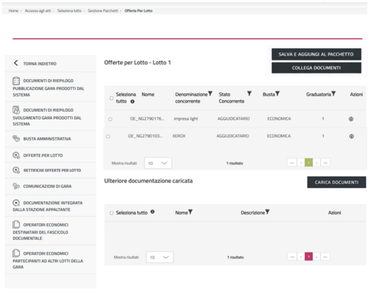Open Mostra risultati dropdown in documentation table
Image resolution: width=369 pixels, height=302 pixels.
click(160, 257)
